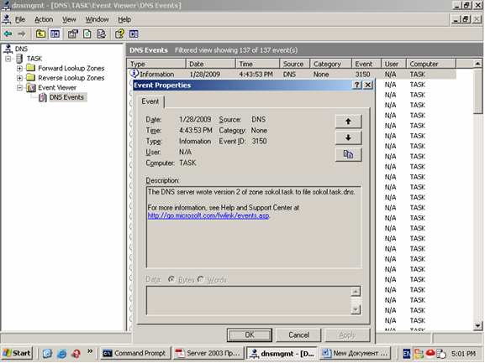Click event list scrollbar up arrow
Image resolution: width=485 pixels, height=363 pixels.
click(x=478, y=64)
